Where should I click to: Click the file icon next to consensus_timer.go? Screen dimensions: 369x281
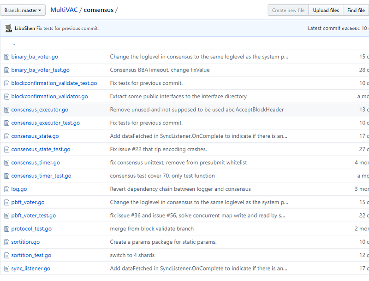pos(7,163)
